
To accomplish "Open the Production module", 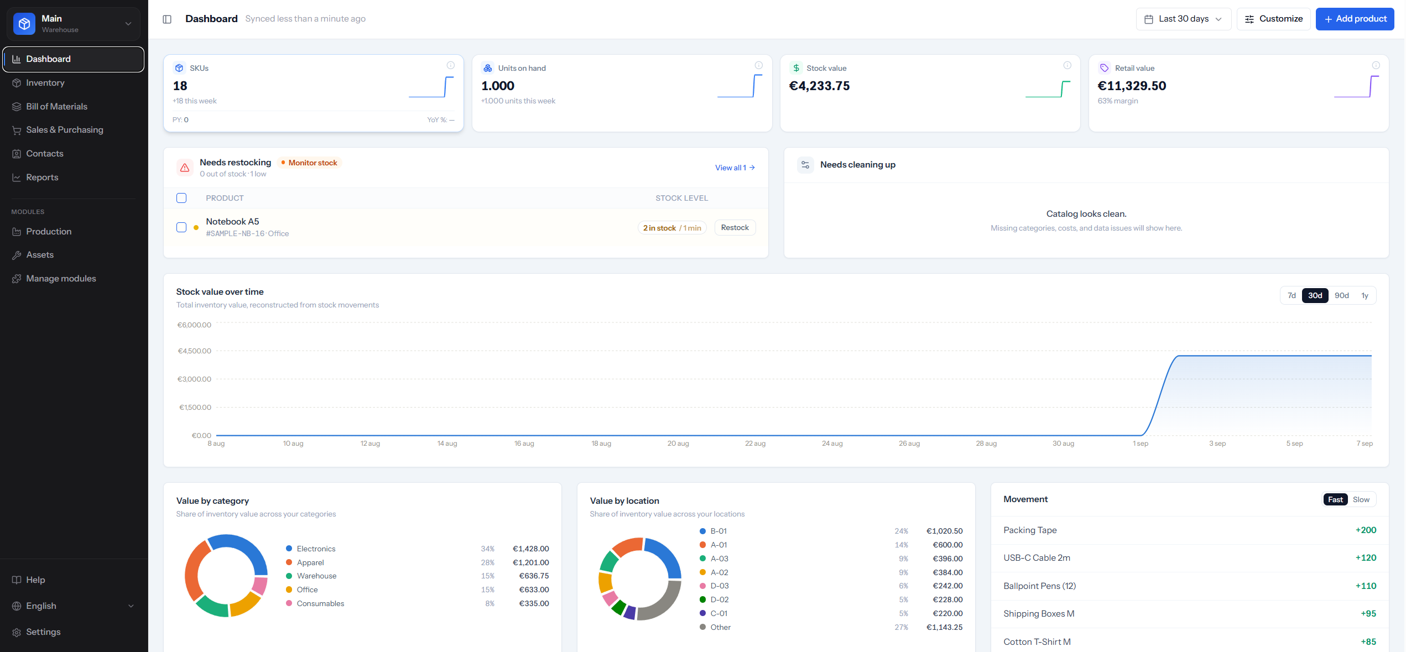I will click(x=74, y=232).
